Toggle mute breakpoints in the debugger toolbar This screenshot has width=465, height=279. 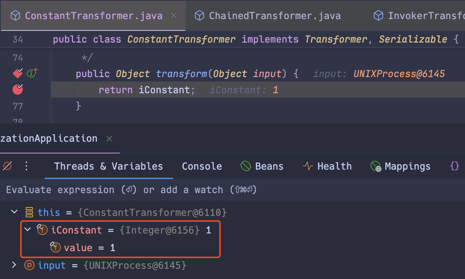point(7,166)
